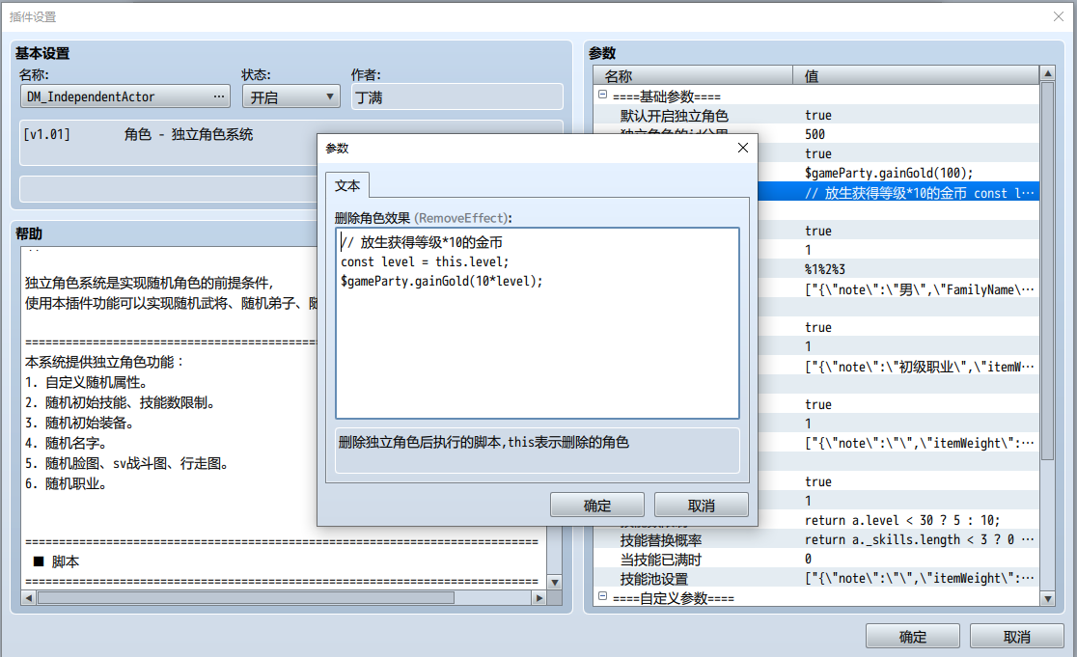
Task: Open plugin name picker ellipsis button
Action: [218, 96]
